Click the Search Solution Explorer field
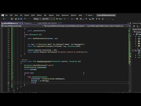The height and width of the screenshot is (106, 141). pos(137,29)
